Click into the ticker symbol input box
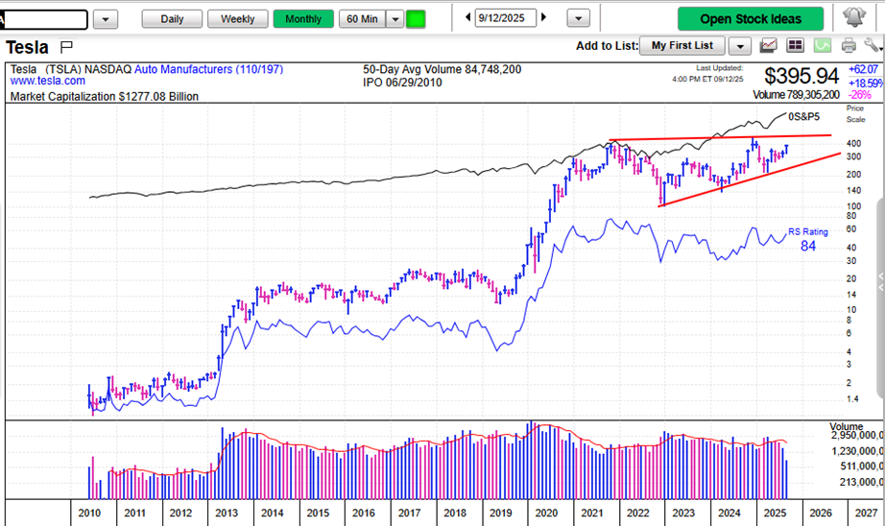 point(44,19)
